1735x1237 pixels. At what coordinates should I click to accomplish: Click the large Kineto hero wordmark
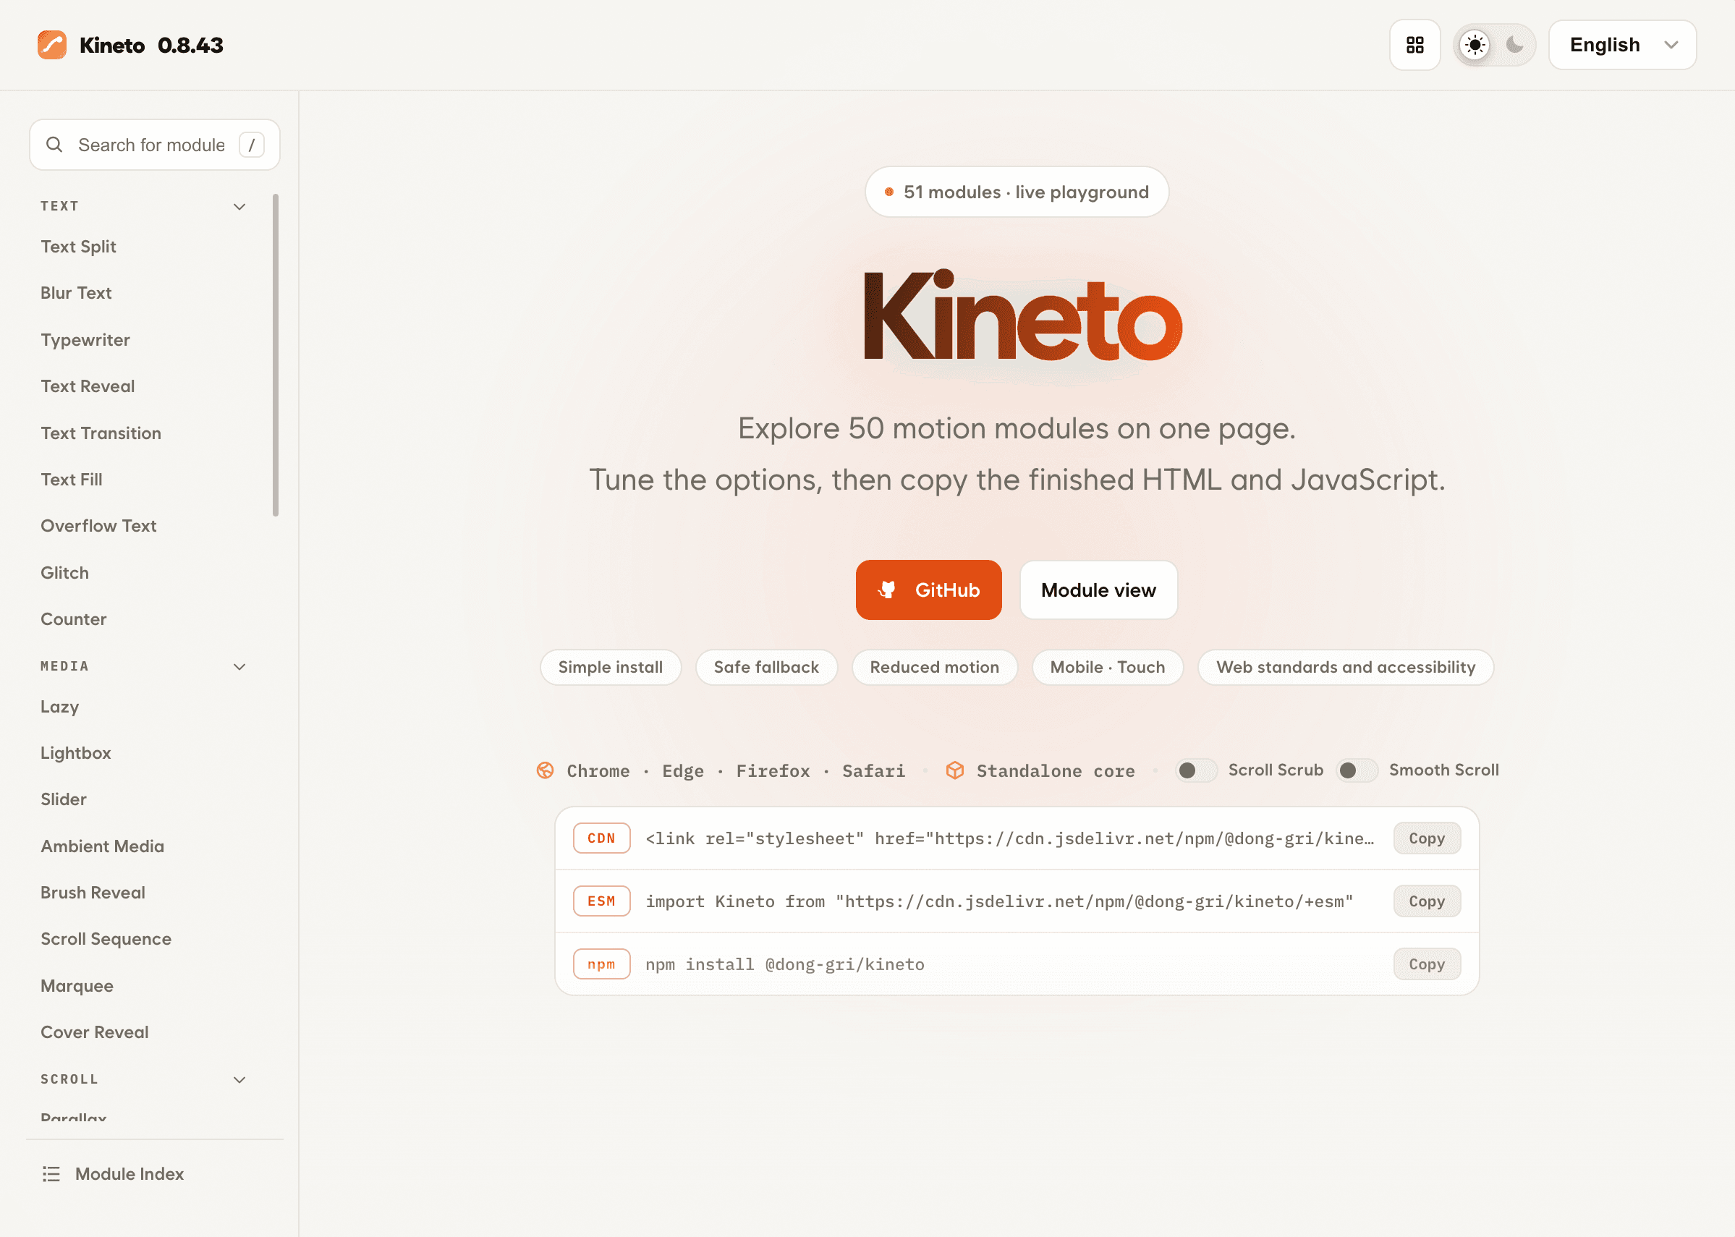[x=1022, y=315]
